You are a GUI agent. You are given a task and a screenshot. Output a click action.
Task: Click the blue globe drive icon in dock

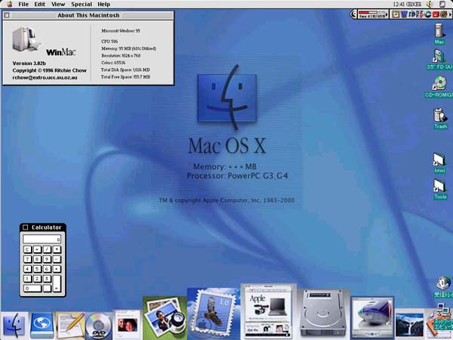tap(42, 325)
